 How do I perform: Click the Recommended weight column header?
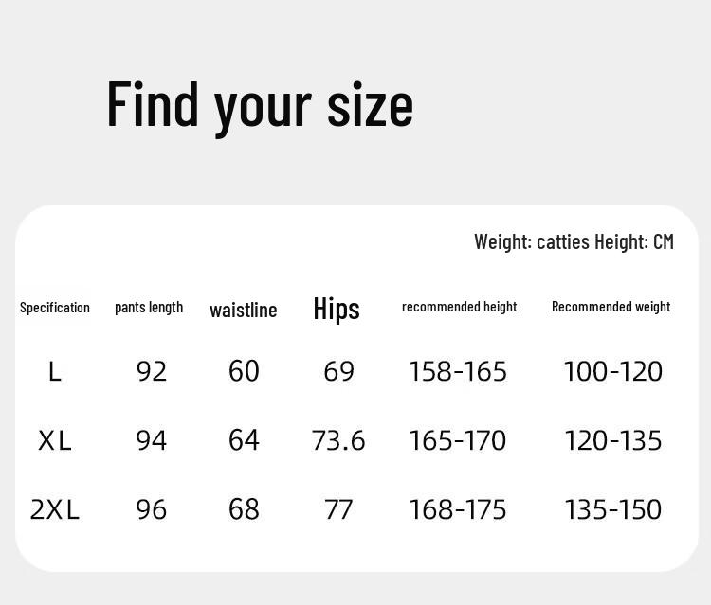tap(611, 307)
